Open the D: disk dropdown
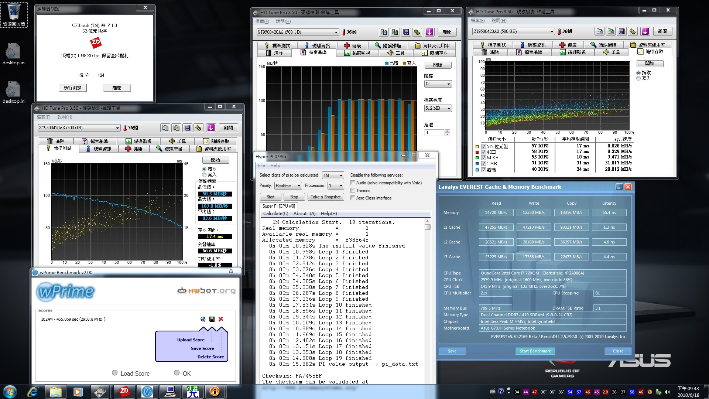 coord(438,84)
